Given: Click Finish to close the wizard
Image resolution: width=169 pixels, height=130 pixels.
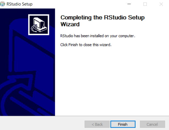Looking at the screenshot, I should 123,124.
